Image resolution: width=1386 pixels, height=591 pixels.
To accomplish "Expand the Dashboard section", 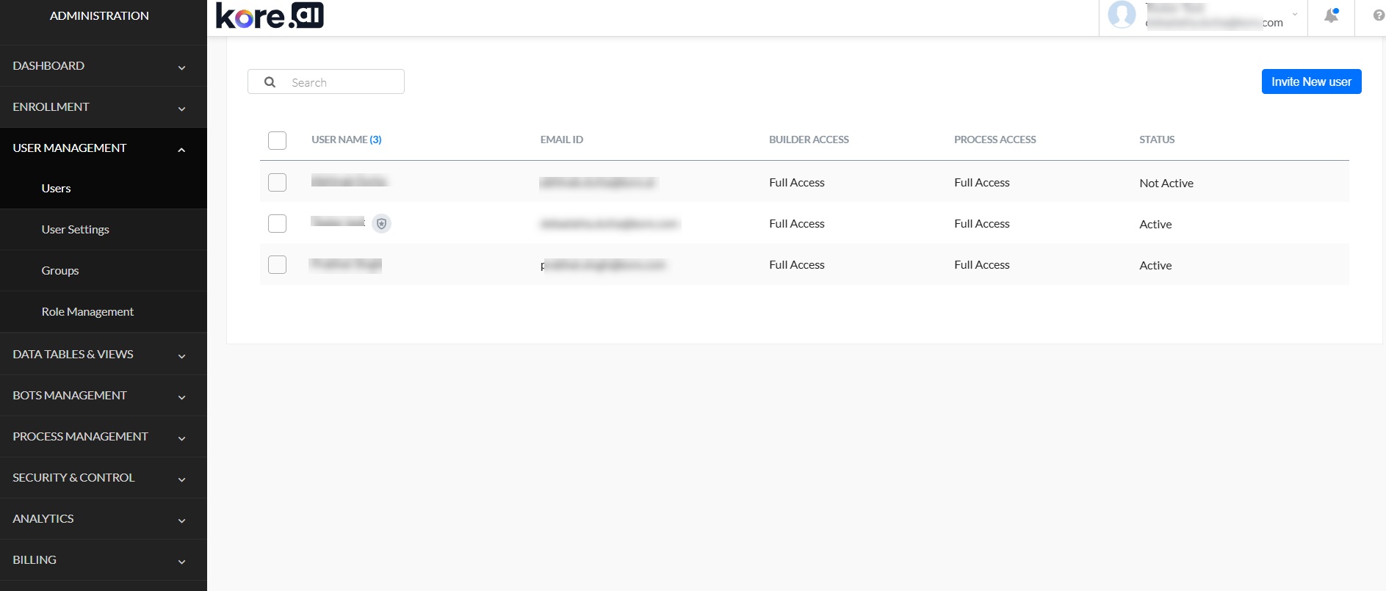I will pos(103,66).
